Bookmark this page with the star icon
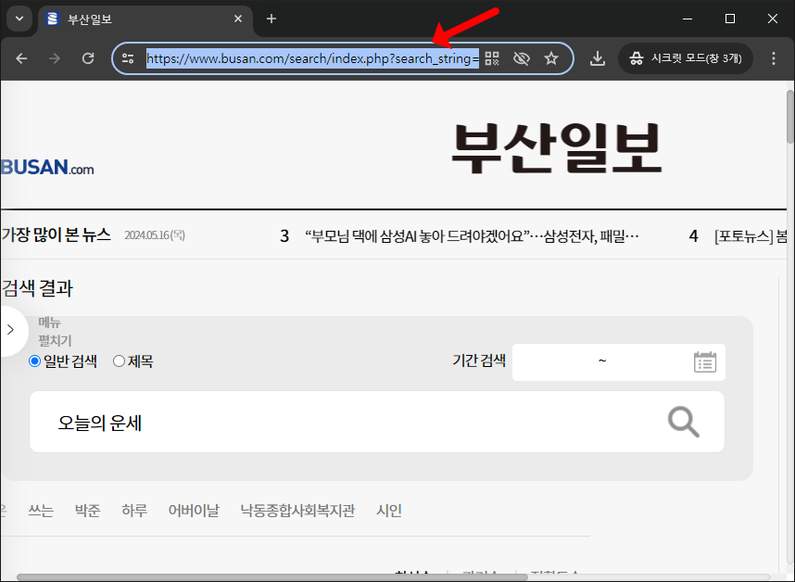795x582 pixels. [x=551, y=58]
